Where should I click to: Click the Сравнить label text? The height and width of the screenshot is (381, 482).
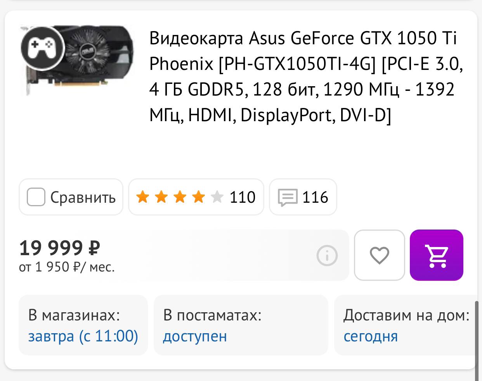point(83,197)
